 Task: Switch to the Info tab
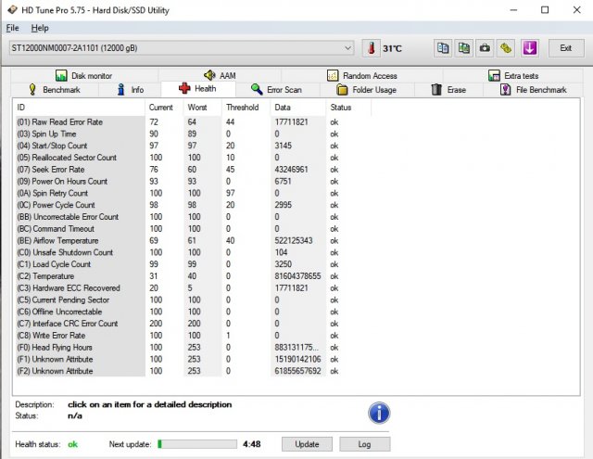(x=130, y=90)
